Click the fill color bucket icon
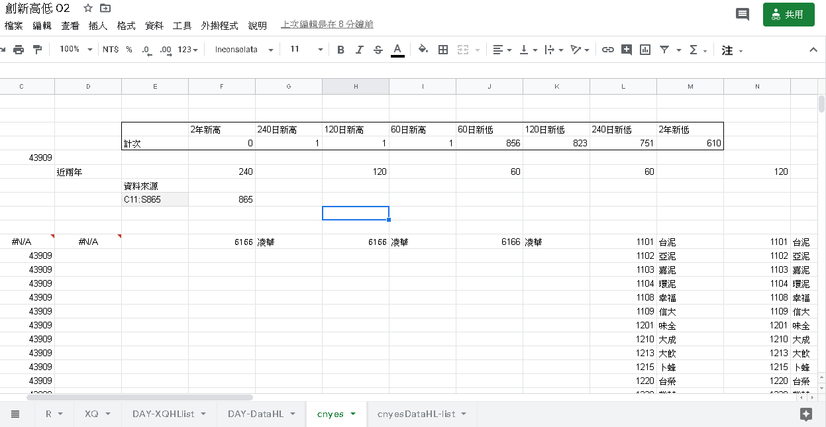The height and width of the screenshot is (427, 826). (x=423, y=50)
